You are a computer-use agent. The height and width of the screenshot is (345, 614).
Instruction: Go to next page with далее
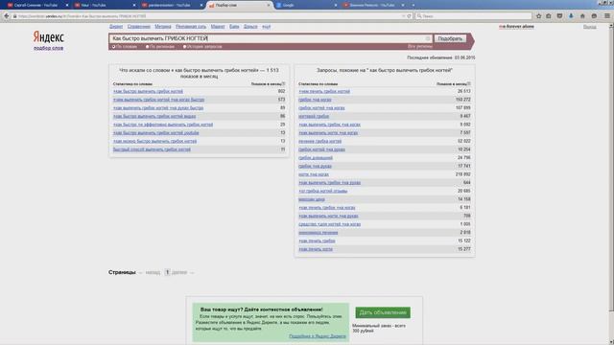[179, 272]
